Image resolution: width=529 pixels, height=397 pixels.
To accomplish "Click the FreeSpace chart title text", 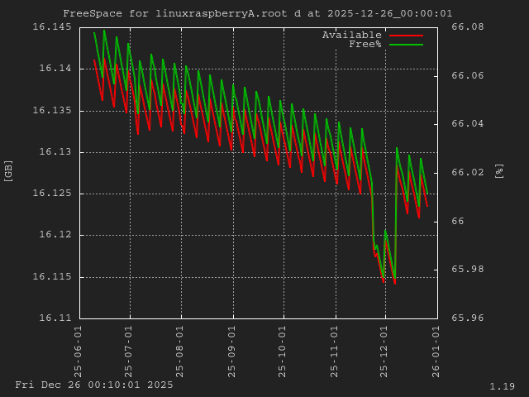I will click(x=257, y=13).
